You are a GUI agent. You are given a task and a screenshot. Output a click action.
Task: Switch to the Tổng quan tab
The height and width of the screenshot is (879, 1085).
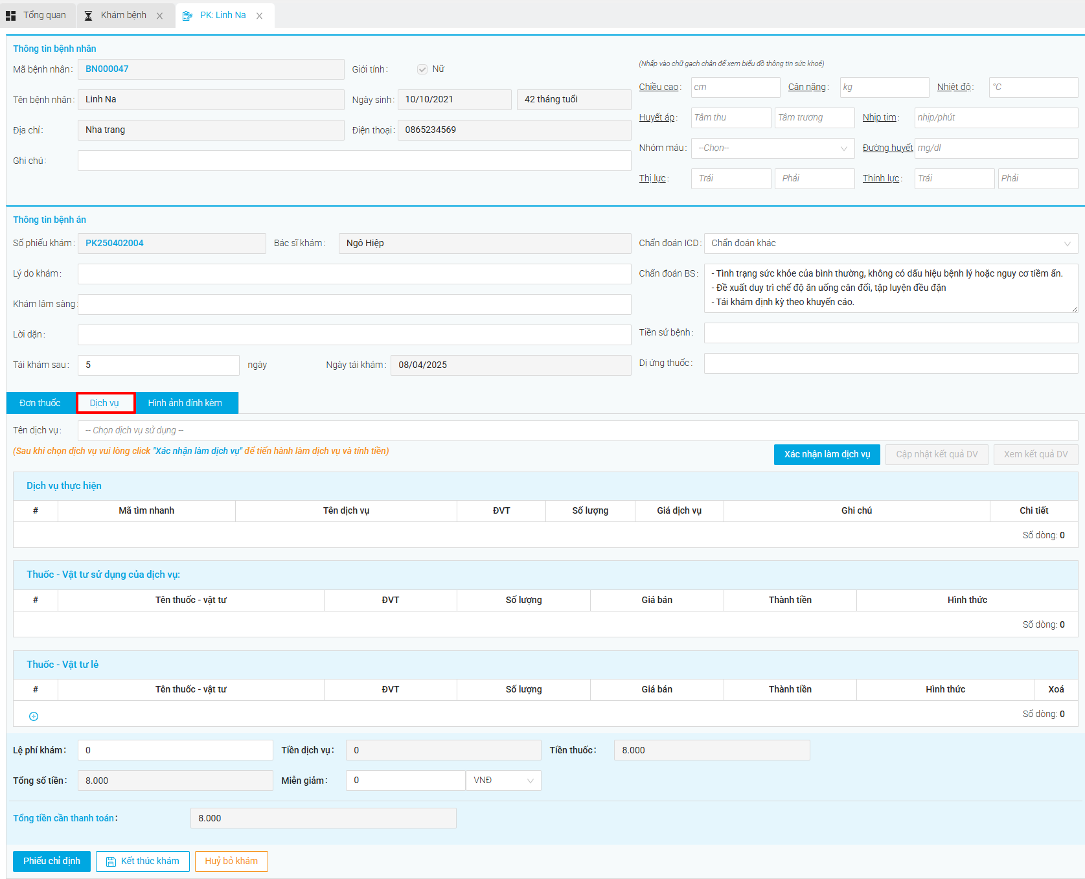39,16
